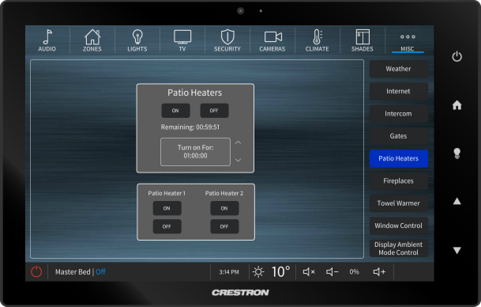Open Fireplaces from the side menu
Screen dimensions: 481x307
coord(399,181)
